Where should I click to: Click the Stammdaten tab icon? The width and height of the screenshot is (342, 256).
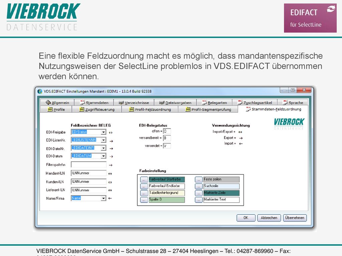(82, 102)
